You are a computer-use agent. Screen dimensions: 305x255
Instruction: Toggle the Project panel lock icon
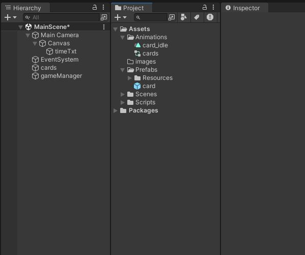coord(205,8)
